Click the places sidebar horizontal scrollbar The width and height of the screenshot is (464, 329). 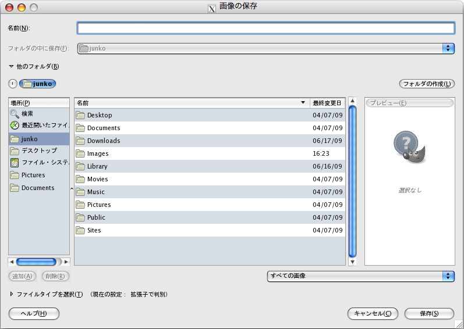tap(37, 262)
